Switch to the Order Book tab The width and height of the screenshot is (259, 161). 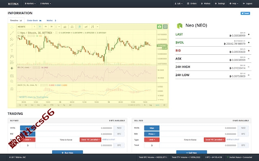[x=34, y=21]
